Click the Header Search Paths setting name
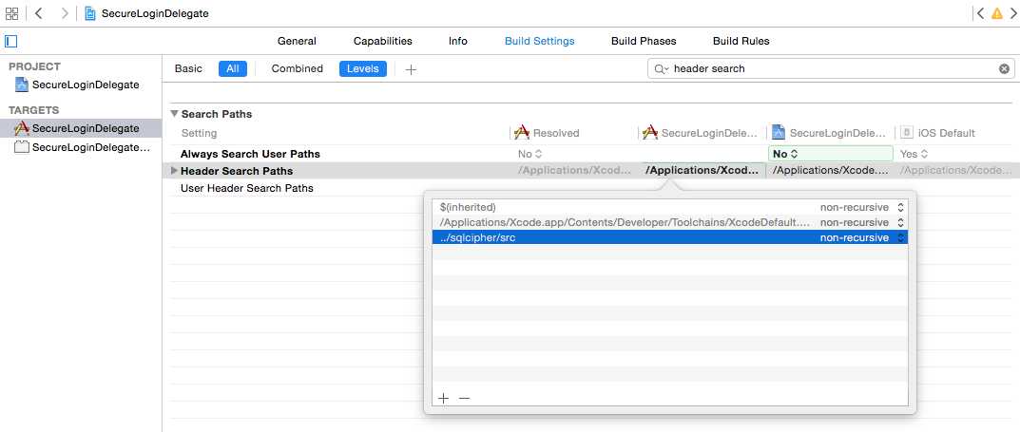Screen dimensions: 1020x432 click(237, 171)
